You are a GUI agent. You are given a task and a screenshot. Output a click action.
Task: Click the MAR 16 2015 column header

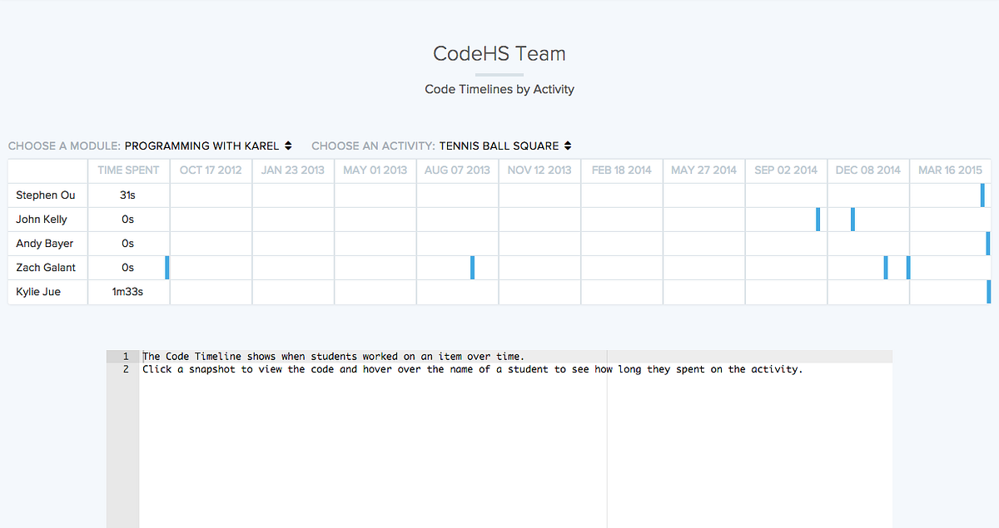(950, 170)
